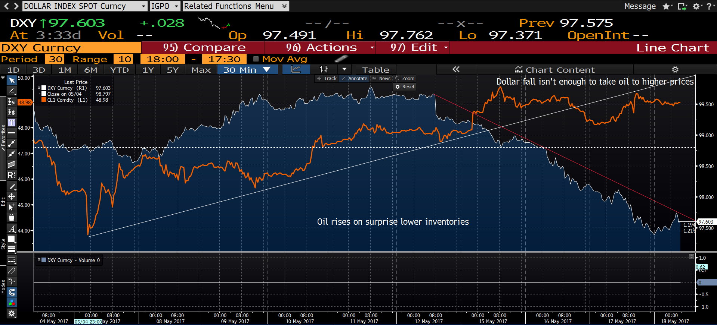Toggle Close on 05/04 legend checkbox
The height and width of the screenshot is (325, 717).
pos(44,94)
